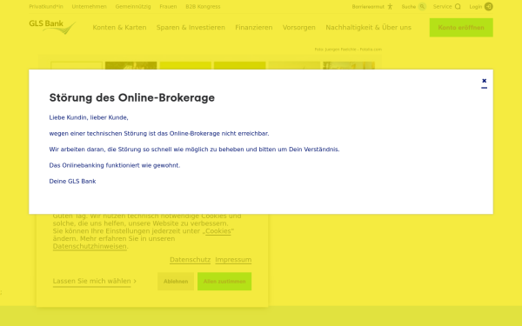Open the Datenschutz link in cookie banner

coord(190,260)
